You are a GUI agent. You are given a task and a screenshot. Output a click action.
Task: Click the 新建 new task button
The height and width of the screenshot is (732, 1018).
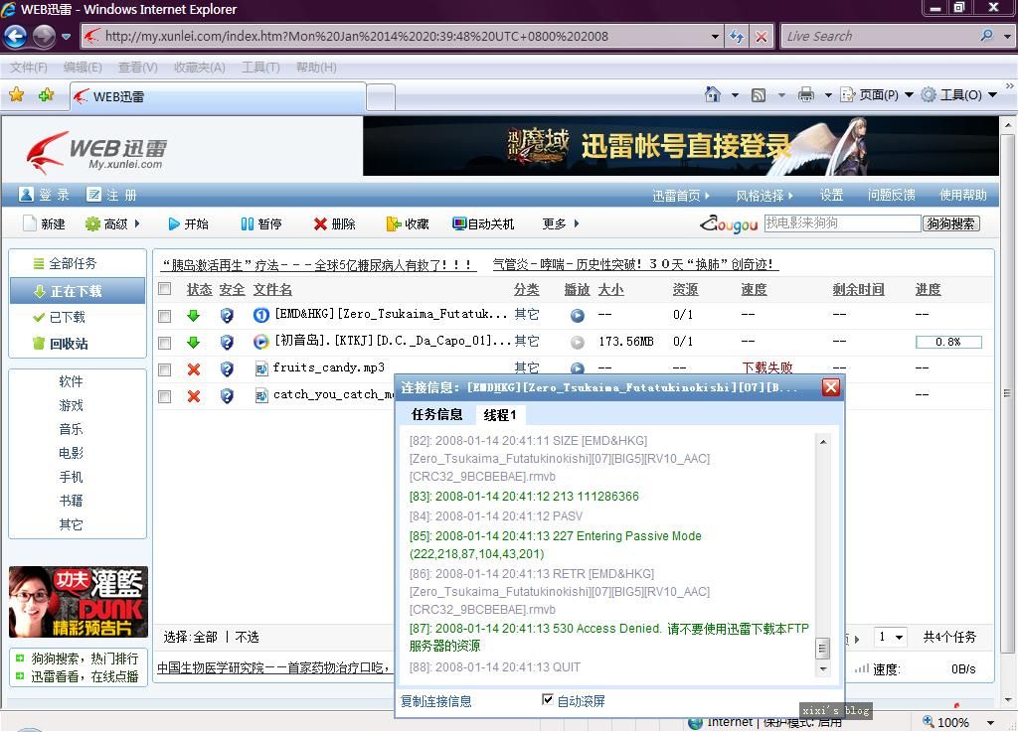pos(44,223)
